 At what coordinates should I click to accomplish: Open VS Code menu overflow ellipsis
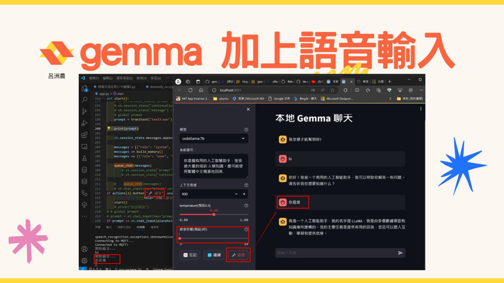point(167,78)
